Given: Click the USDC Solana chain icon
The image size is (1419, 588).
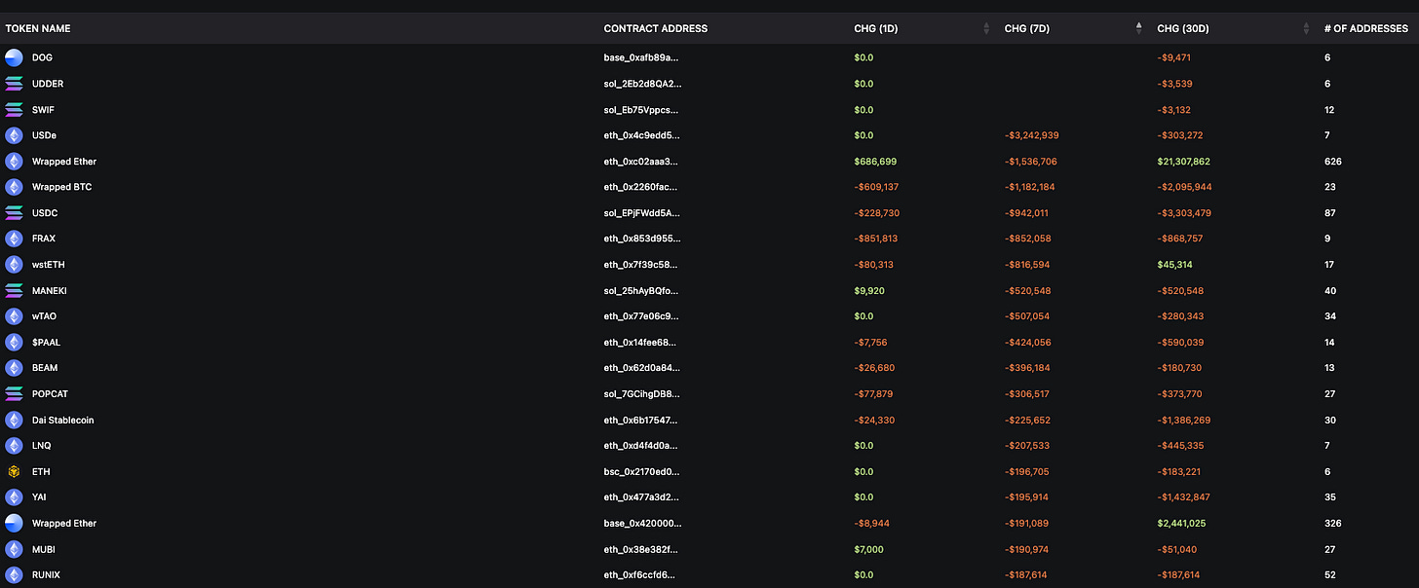Looking at the screenshot, I should (x=14, y=213).
